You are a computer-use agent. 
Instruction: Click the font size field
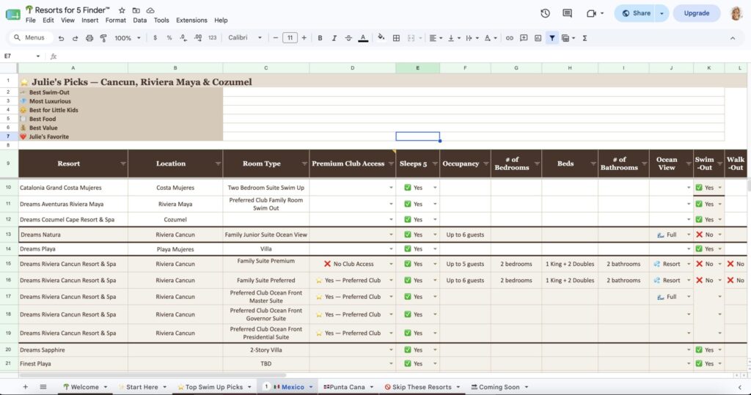290,38
